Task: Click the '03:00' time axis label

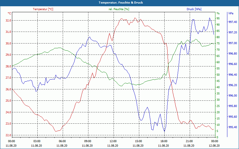Action: point(37,141)
